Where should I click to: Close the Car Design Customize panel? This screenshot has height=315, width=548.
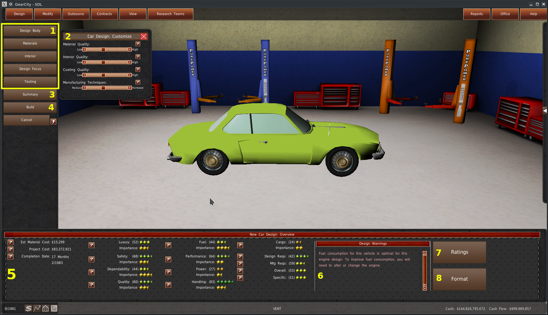[x=144, y=36]
